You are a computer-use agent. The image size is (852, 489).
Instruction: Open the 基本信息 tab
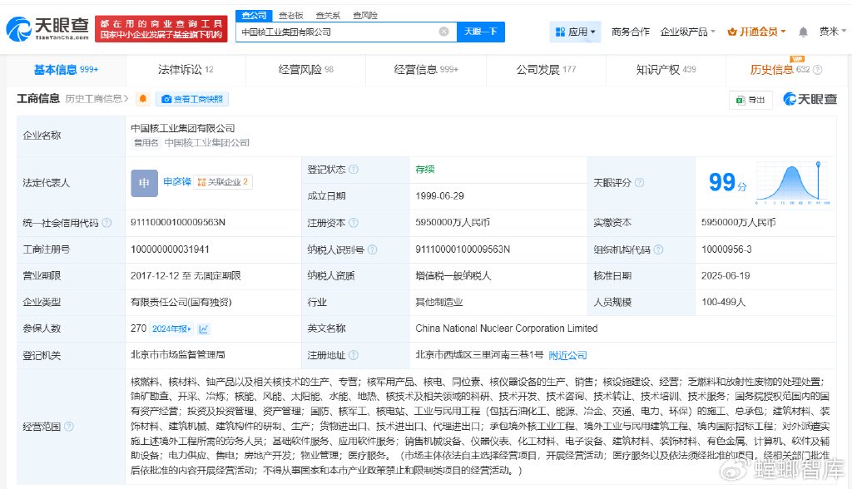[66, 70]
